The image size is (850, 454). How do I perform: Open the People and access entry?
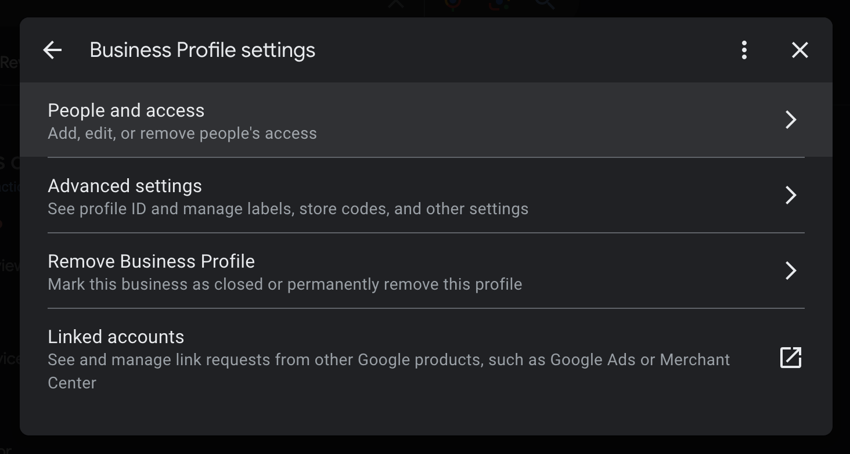126,110
